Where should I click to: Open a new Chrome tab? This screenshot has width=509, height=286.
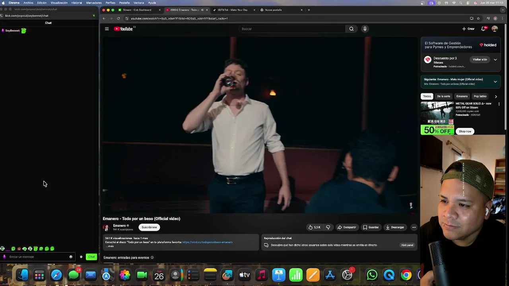click(309, 10)
